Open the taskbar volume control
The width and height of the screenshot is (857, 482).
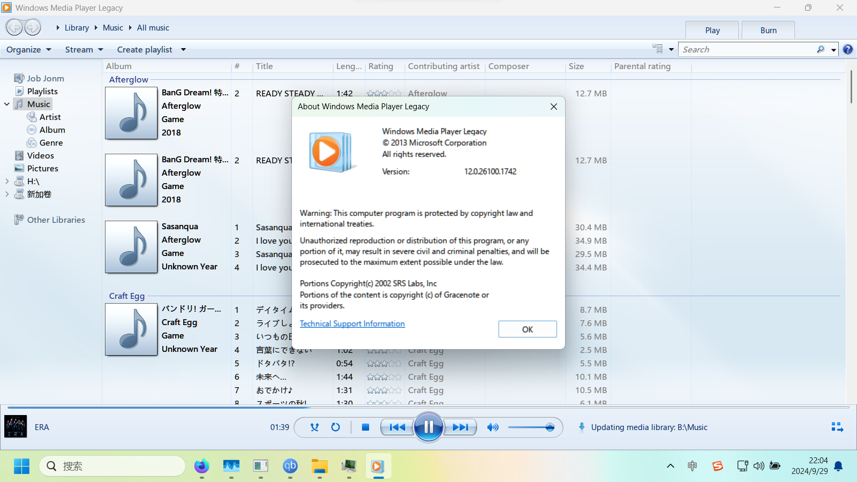tap(758, 466)
